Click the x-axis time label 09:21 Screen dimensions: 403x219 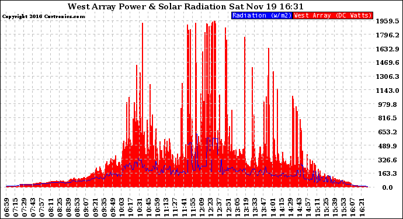point(96,207)
